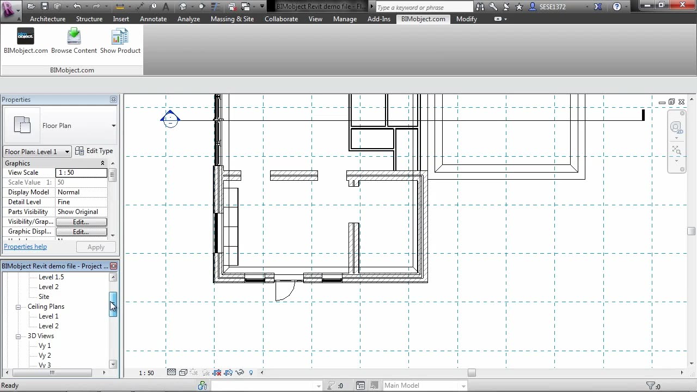Open the Architecture ribbon tab
Image resolution: width=697 pixels, height=392 pixels.
pyautogui.click(x=47, y=19)
